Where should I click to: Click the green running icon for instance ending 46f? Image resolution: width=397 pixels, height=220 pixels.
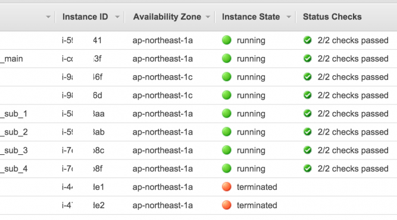[x=227, y=76]
